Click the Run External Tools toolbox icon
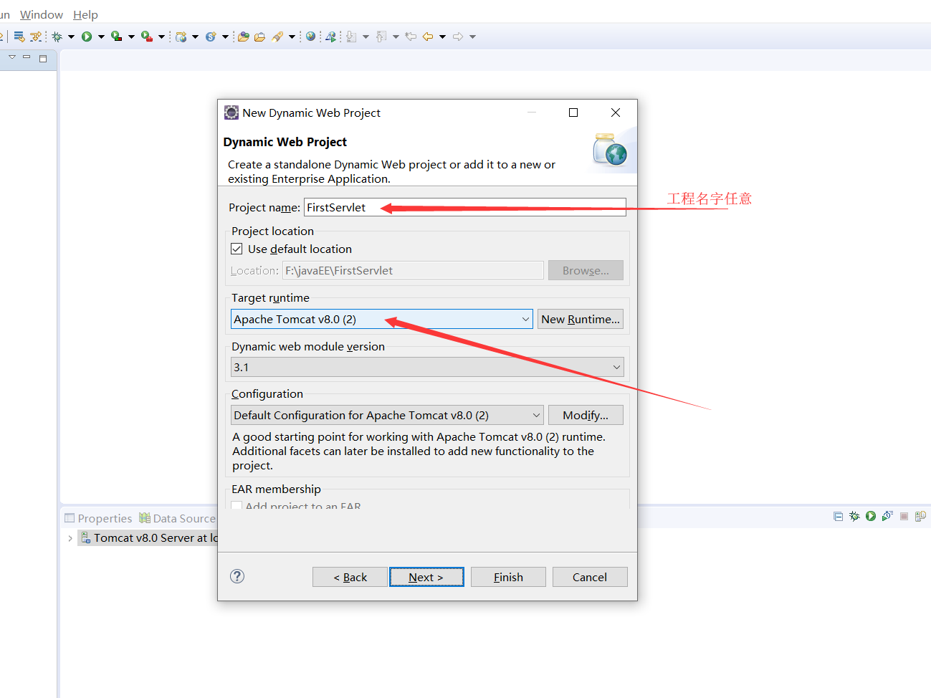 click(x=147, y=37)
